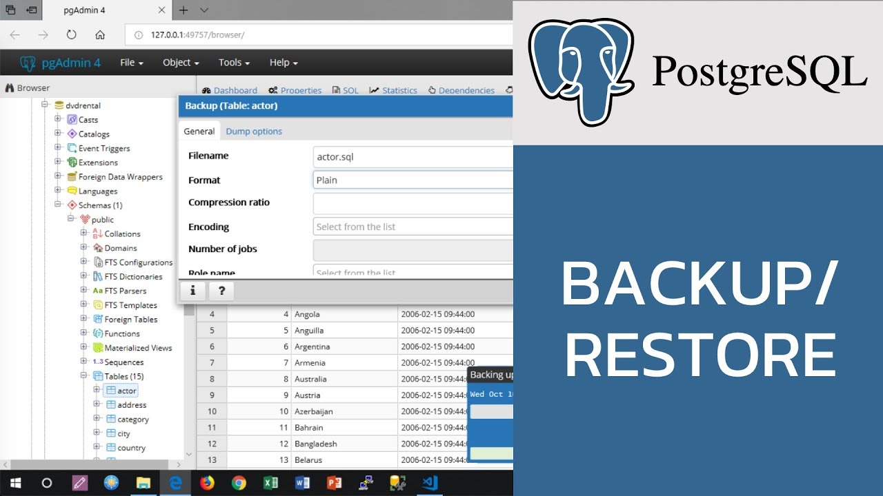Collapse the dvdrental database node
The image size is (883, 496).
click(x=46, y=105)
